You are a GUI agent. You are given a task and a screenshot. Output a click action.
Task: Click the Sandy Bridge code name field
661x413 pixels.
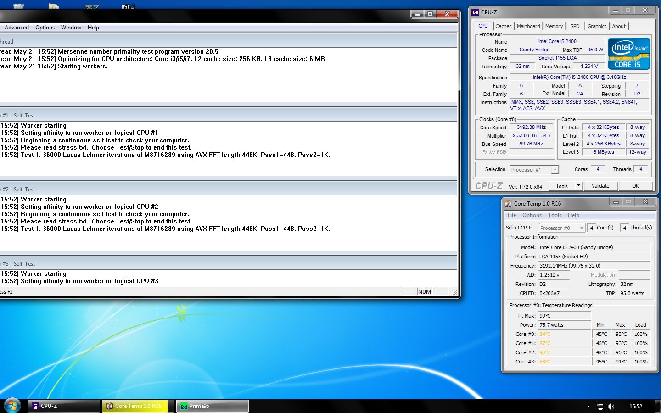[534, 50]
